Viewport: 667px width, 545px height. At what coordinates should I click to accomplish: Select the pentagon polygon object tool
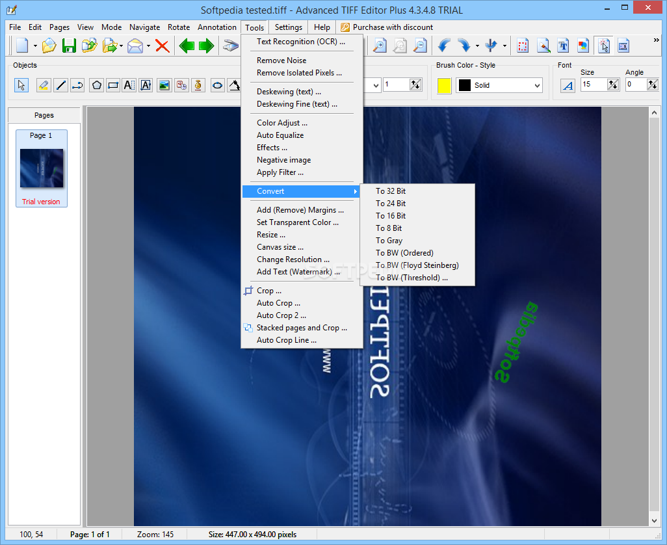pyautogui.click(x=97, y=85)
